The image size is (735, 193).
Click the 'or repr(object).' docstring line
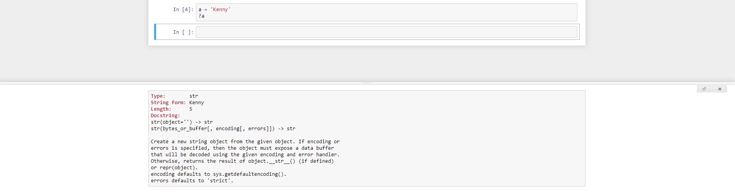(x=174, y=168)
